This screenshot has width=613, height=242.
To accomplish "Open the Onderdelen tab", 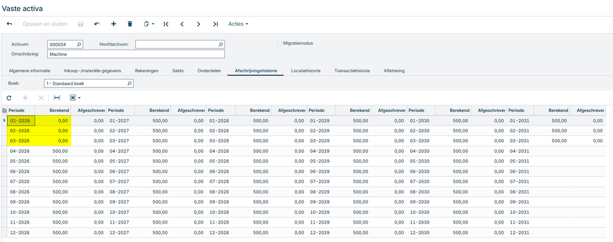I will [x=209, y=71].
